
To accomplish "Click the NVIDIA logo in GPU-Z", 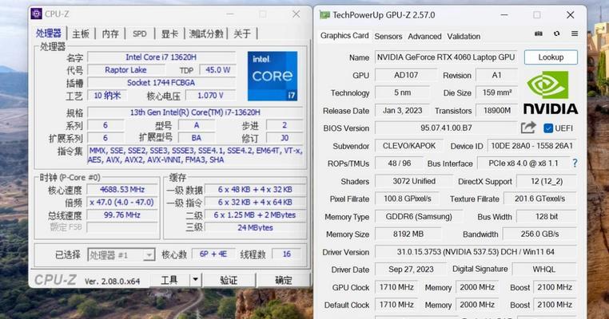I will pos(551,93).
